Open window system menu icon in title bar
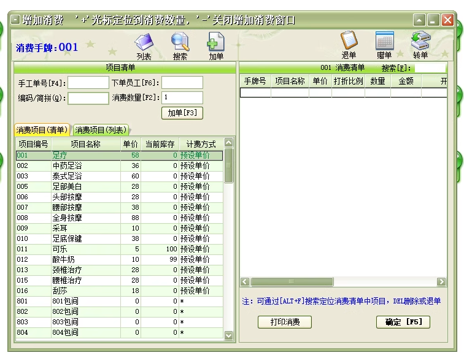Screen dimensions: 464x358 tap(15, 20)
